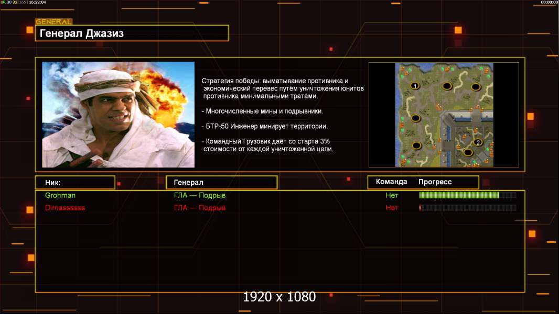Click the "Стратегия победы" description paragraph
Image resolution: width=559 pixels, height=314 pixels.
[x=283, y=88]
